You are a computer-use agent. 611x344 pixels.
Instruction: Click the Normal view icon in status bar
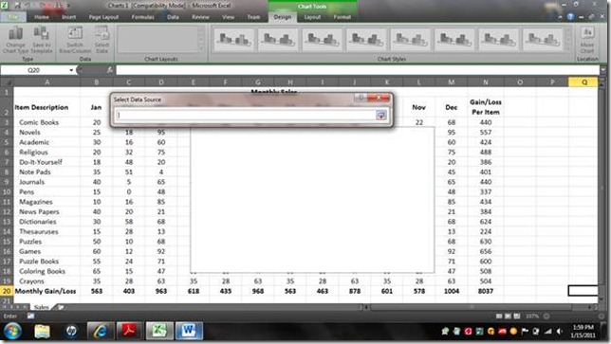point(499,317)
